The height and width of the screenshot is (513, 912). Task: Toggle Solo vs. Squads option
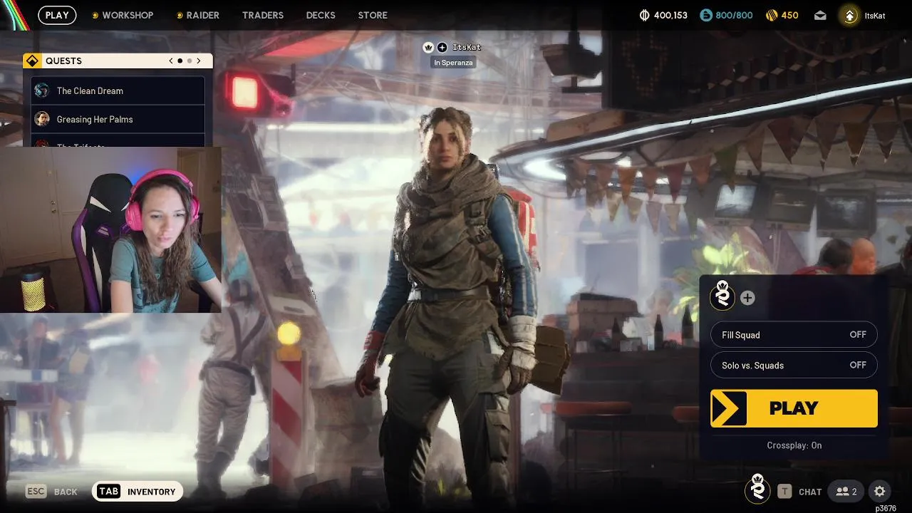tap(794, 366)
